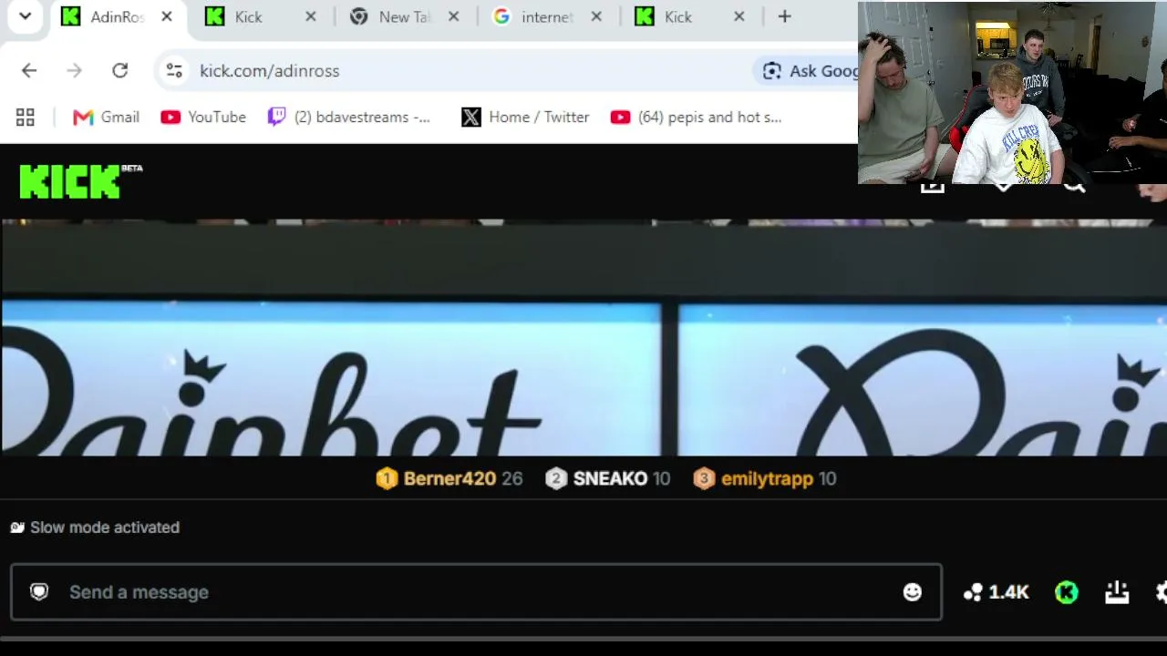The width and height of the screenshot is (1167, 656).
Task: Switch to the AdinRoss tab
Action: coord(116,16)
